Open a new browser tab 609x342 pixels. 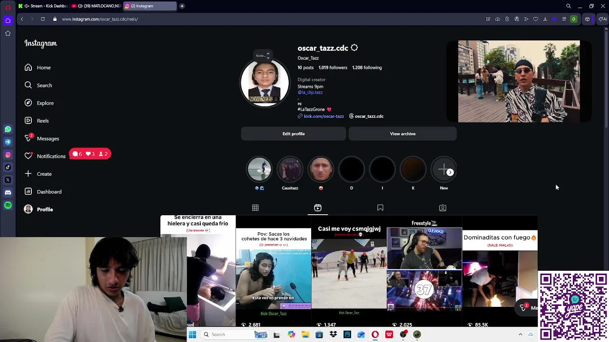(x=182, y=6)
